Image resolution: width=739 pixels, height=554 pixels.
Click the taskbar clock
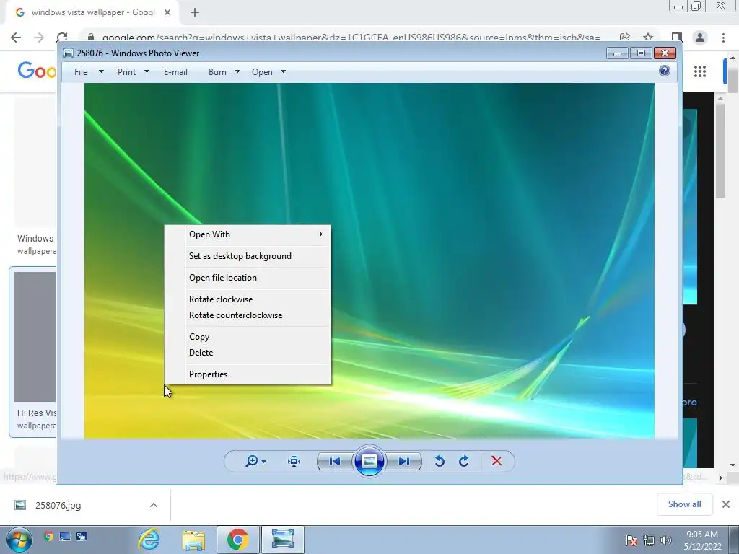click(702, 540)
